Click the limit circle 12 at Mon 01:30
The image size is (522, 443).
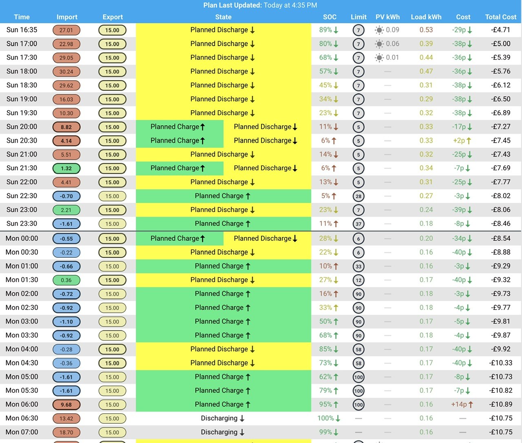[x=358, y=280]
